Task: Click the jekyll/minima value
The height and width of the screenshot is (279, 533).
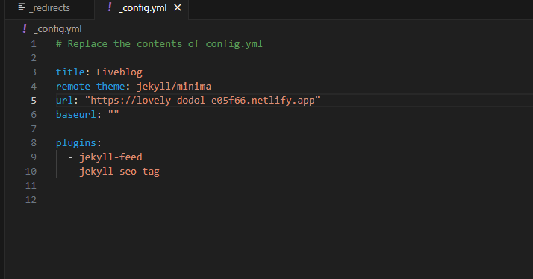Action: click(174, 87)
